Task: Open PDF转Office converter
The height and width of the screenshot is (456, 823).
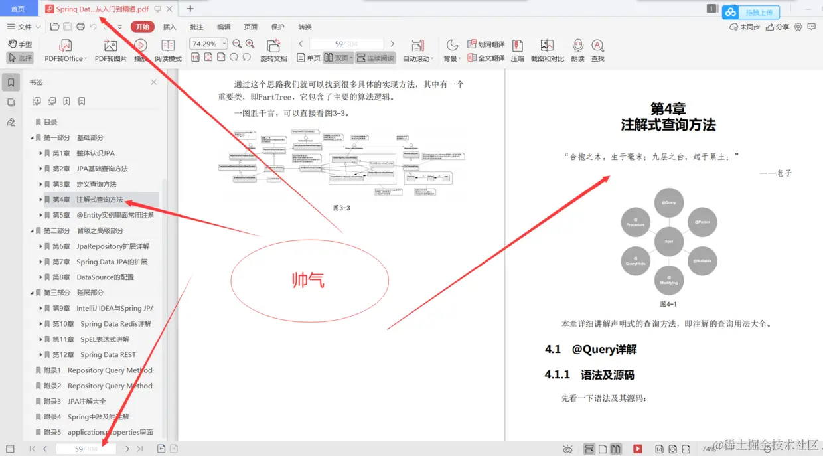Action: 65,50
